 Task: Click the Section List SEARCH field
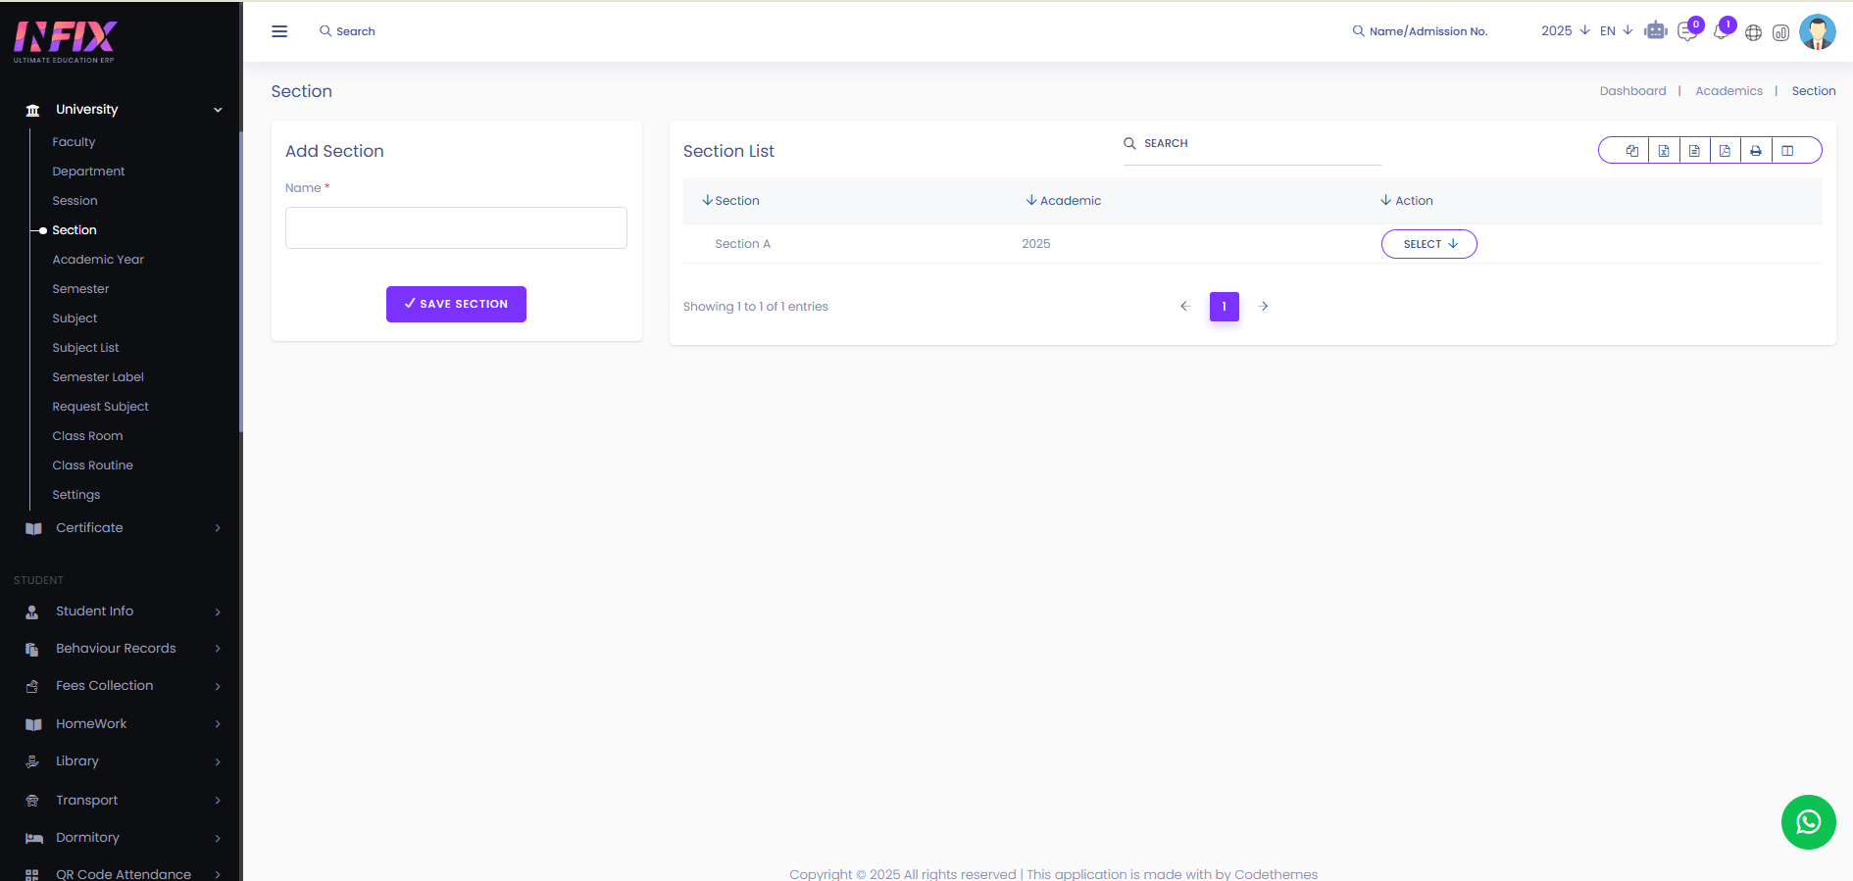1252,144
